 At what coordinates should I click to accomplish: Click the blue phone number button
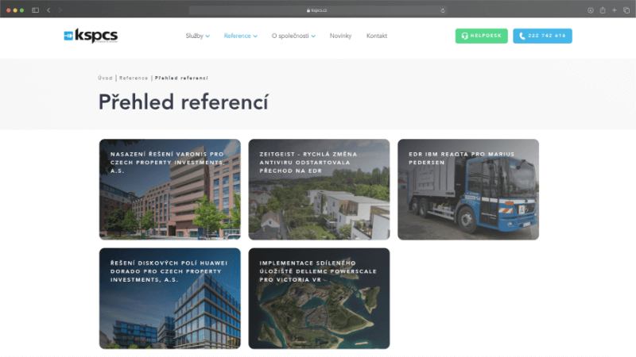[542, 36]
